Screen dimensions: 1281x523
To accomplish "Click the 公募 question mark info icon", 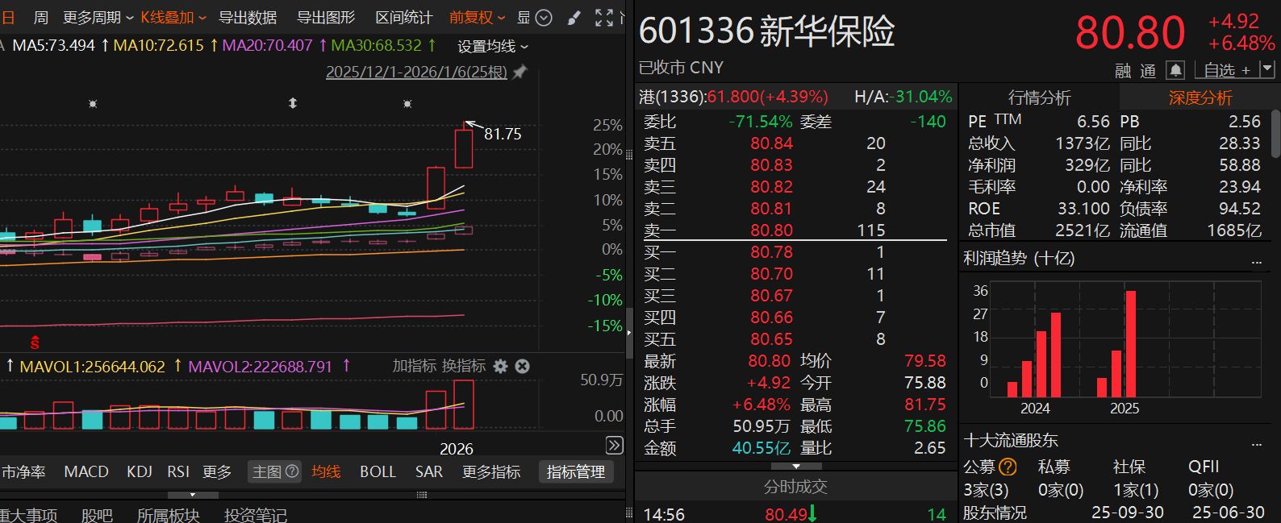I will tap(1008, 467).
